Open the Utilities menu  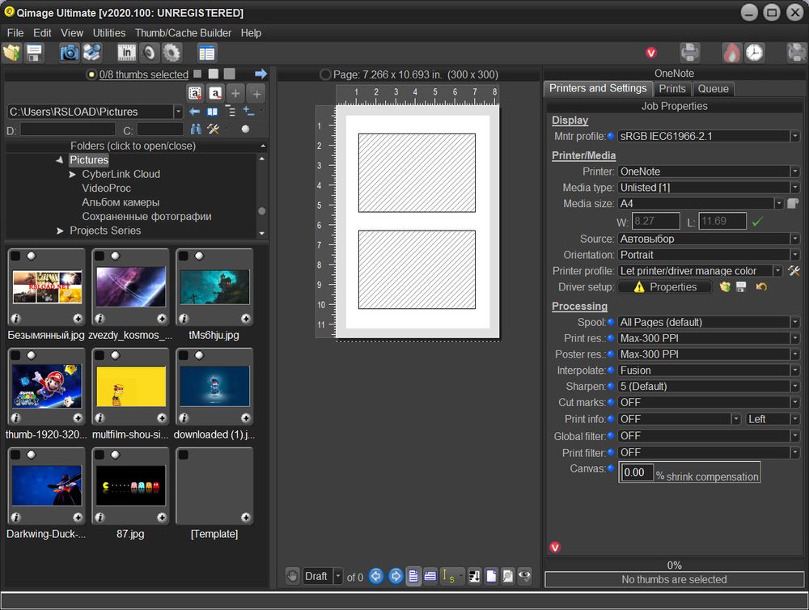pos(109,33)
